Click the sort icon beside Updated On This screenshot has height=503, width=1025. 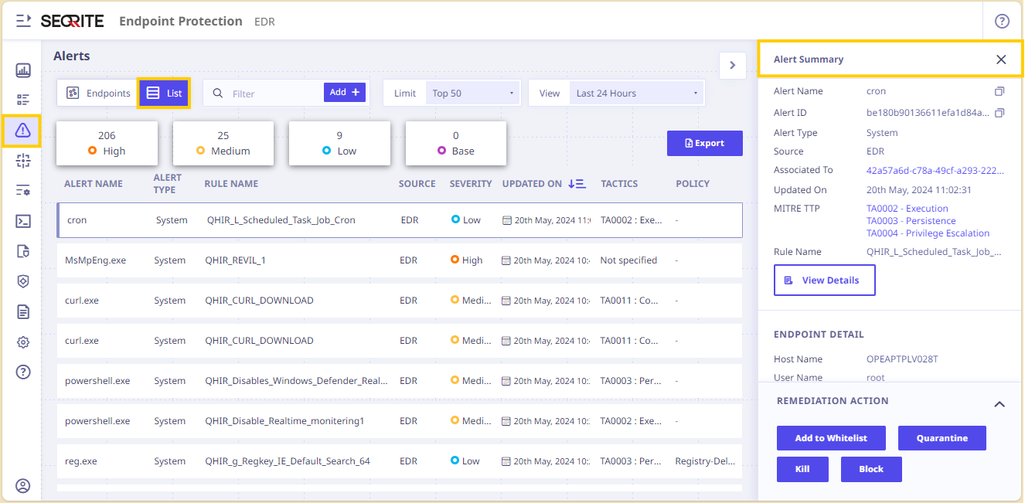tap(577, 184)
